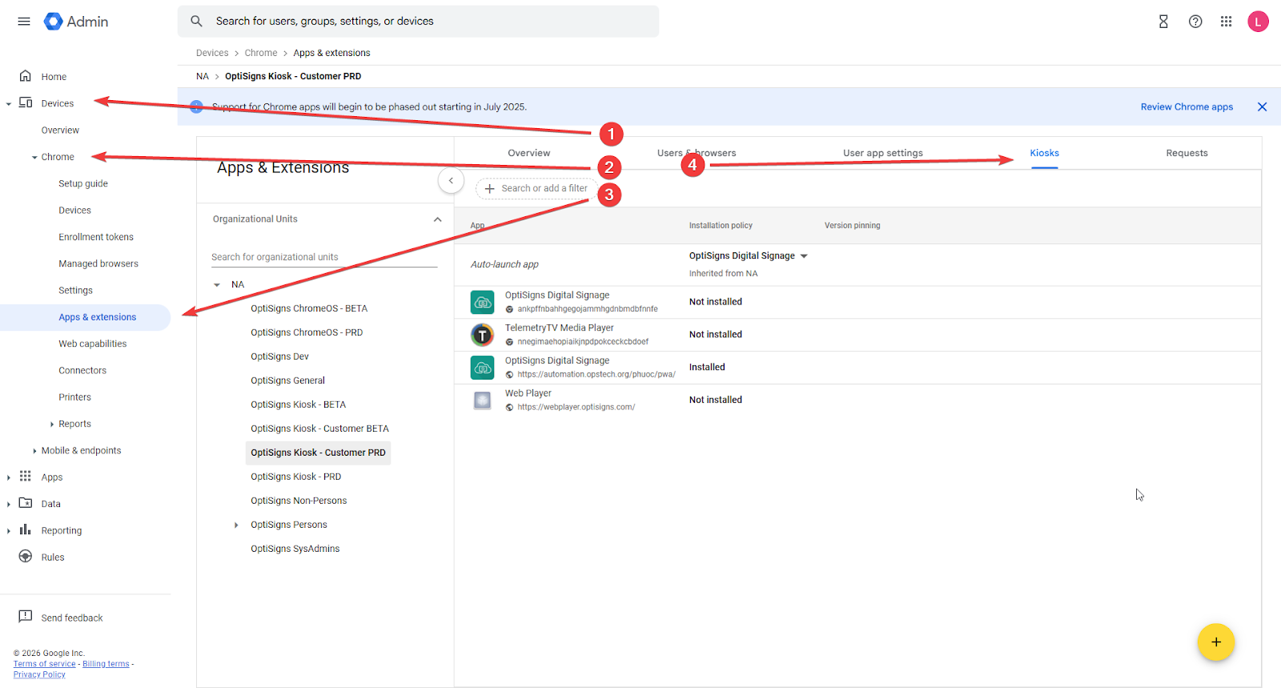Open Enrollment tokens in sidebar
The width and height of the screenshot is (1281, 688).
(96, 237)
